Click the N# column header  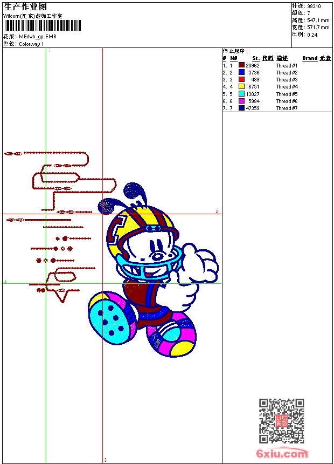(234, 58)
